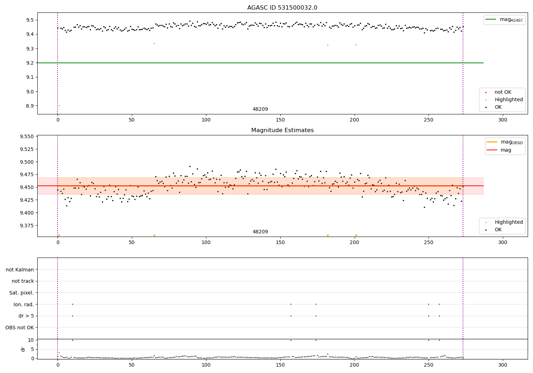
Task: Select the "not OK" legend entry
Action: (x=499, y=92)
